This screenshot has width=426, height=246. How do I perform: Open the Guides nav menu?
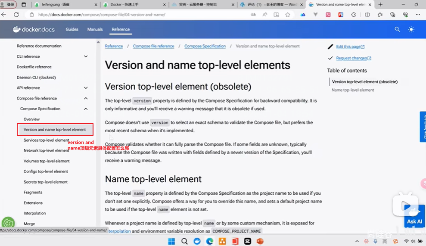coord(72,29)
